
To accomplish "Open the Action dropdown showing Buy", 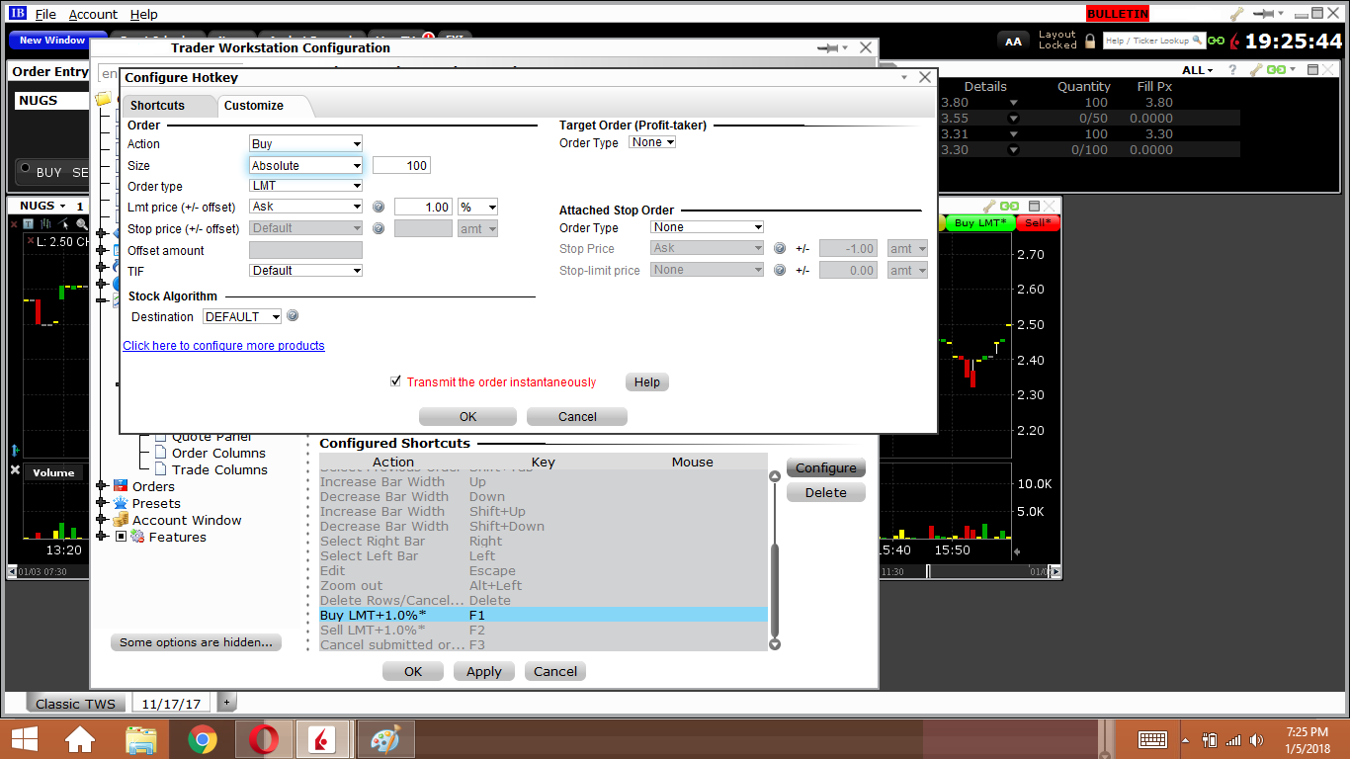I will click(305, 144).
